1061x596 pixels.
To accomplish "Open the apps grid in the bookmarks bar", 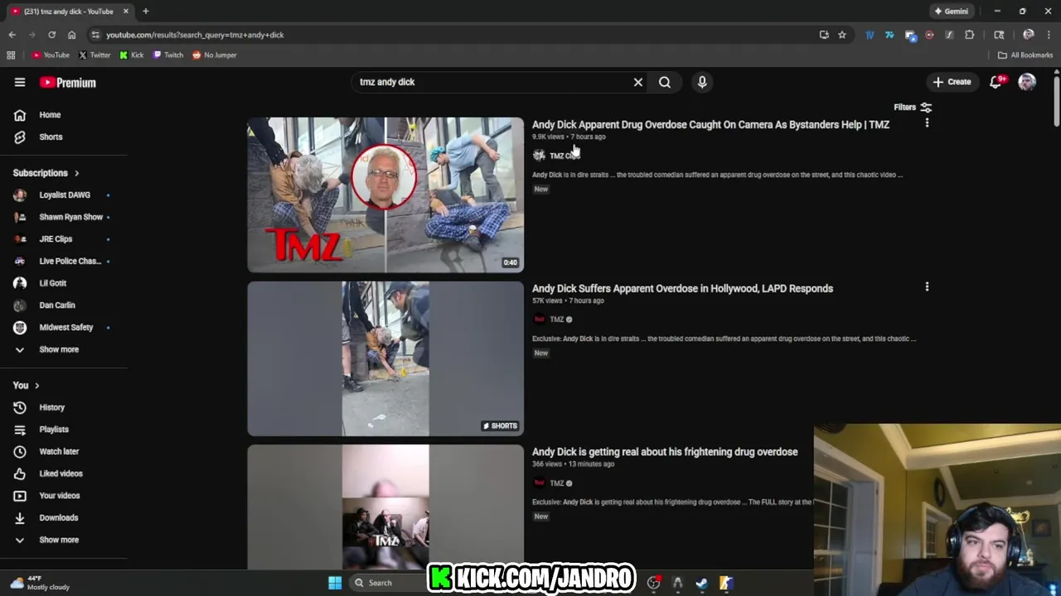I will pos(11,55).
